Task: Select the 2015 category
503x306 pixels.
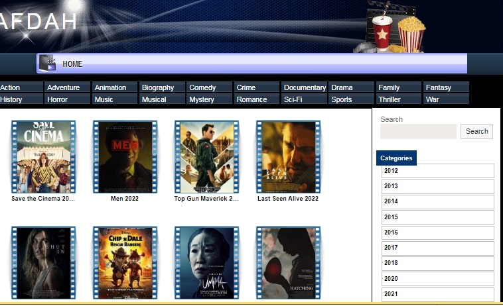Action: point(438,217)
